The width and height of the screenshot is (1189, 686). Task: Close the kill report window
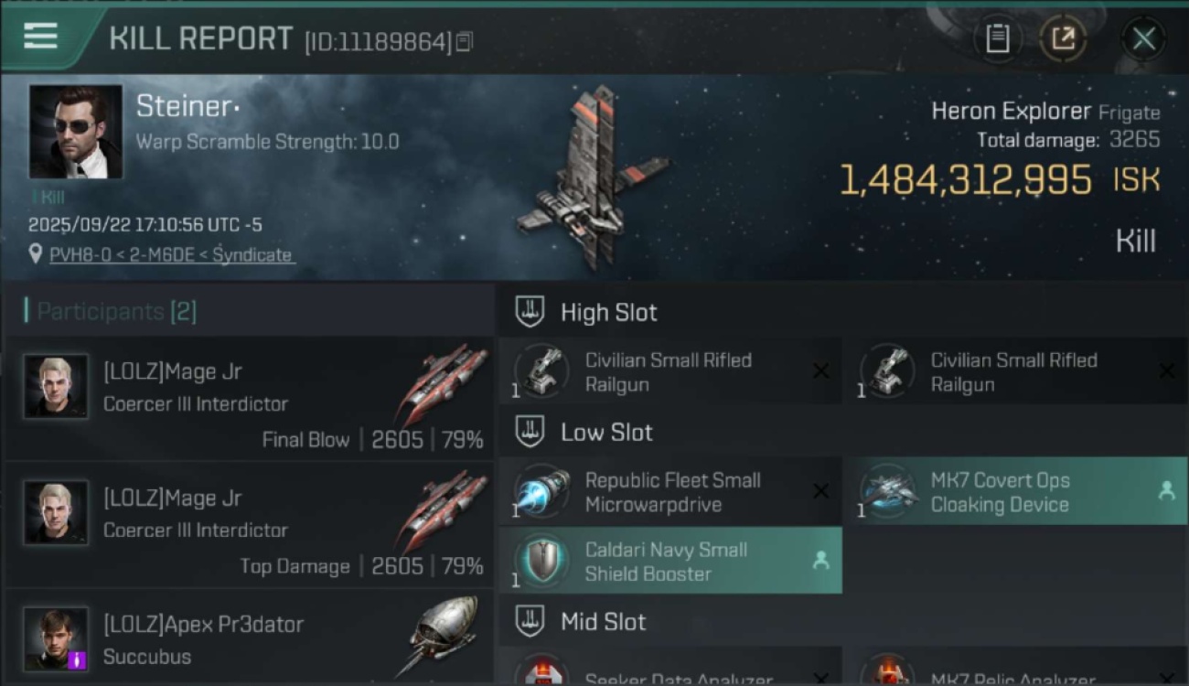click(x=1143, y=38)
